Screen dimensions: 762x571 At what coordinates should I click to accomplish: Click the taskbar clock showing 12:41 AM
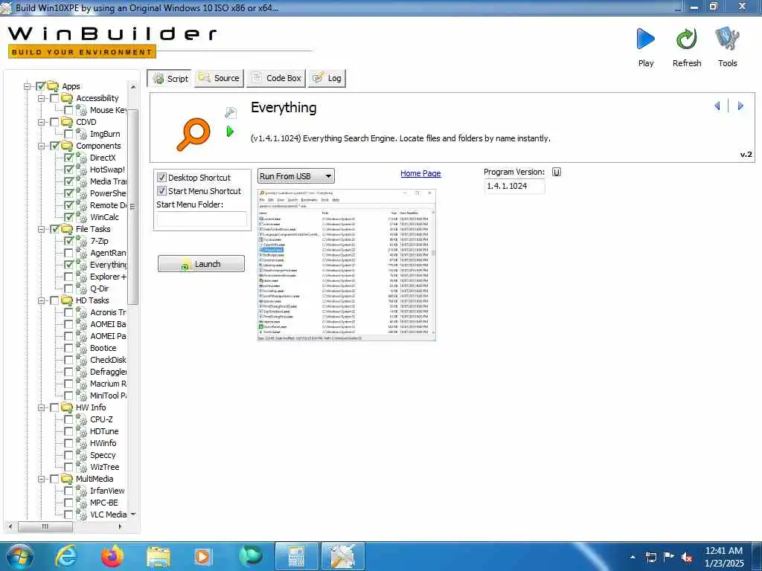pos(724,557)
